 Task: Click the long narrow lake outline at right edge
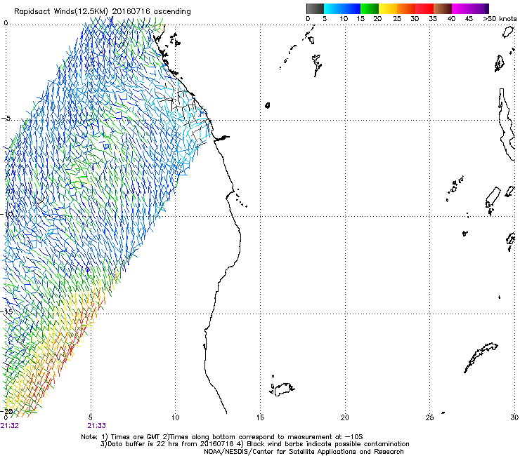507,124
